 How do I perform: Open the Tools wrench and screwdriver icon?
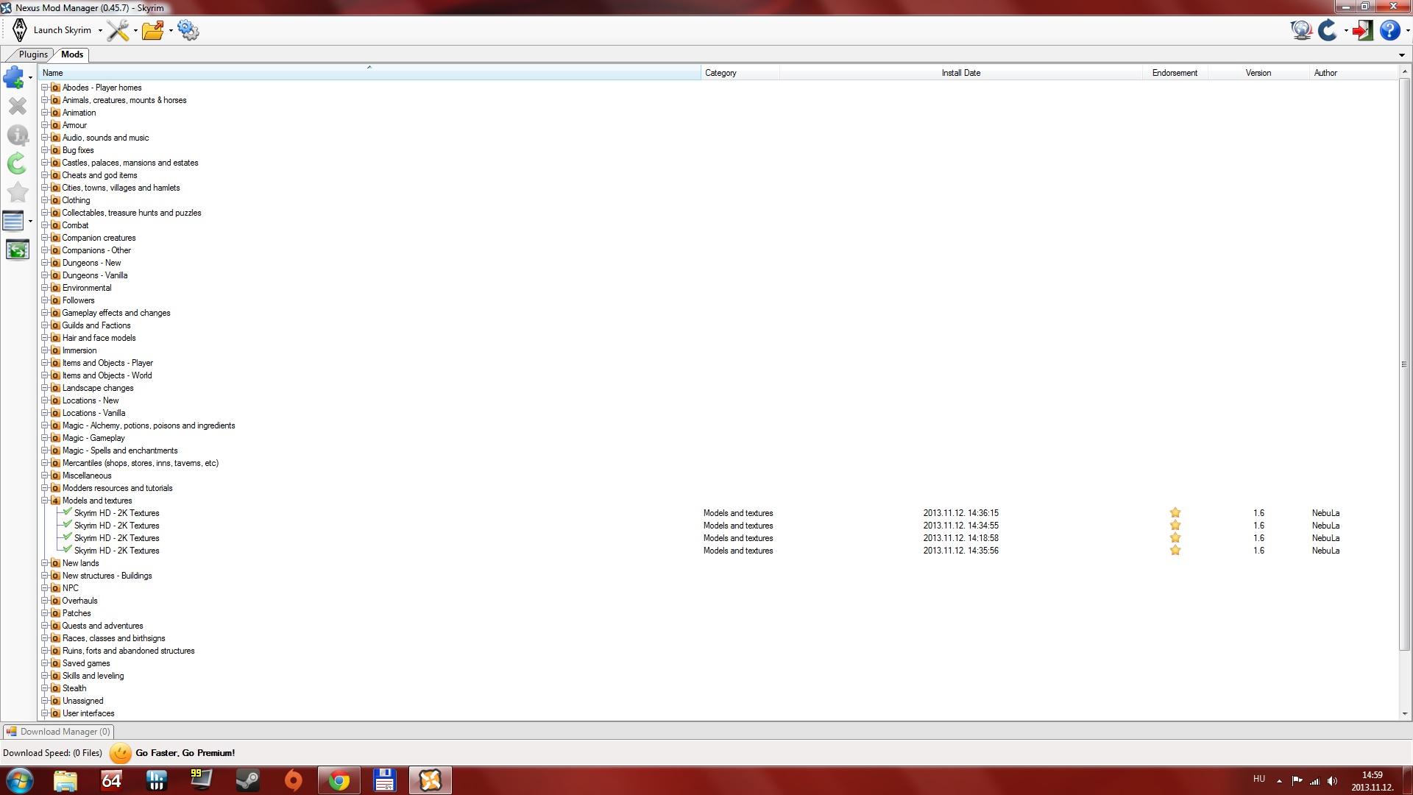coord(118,30)
